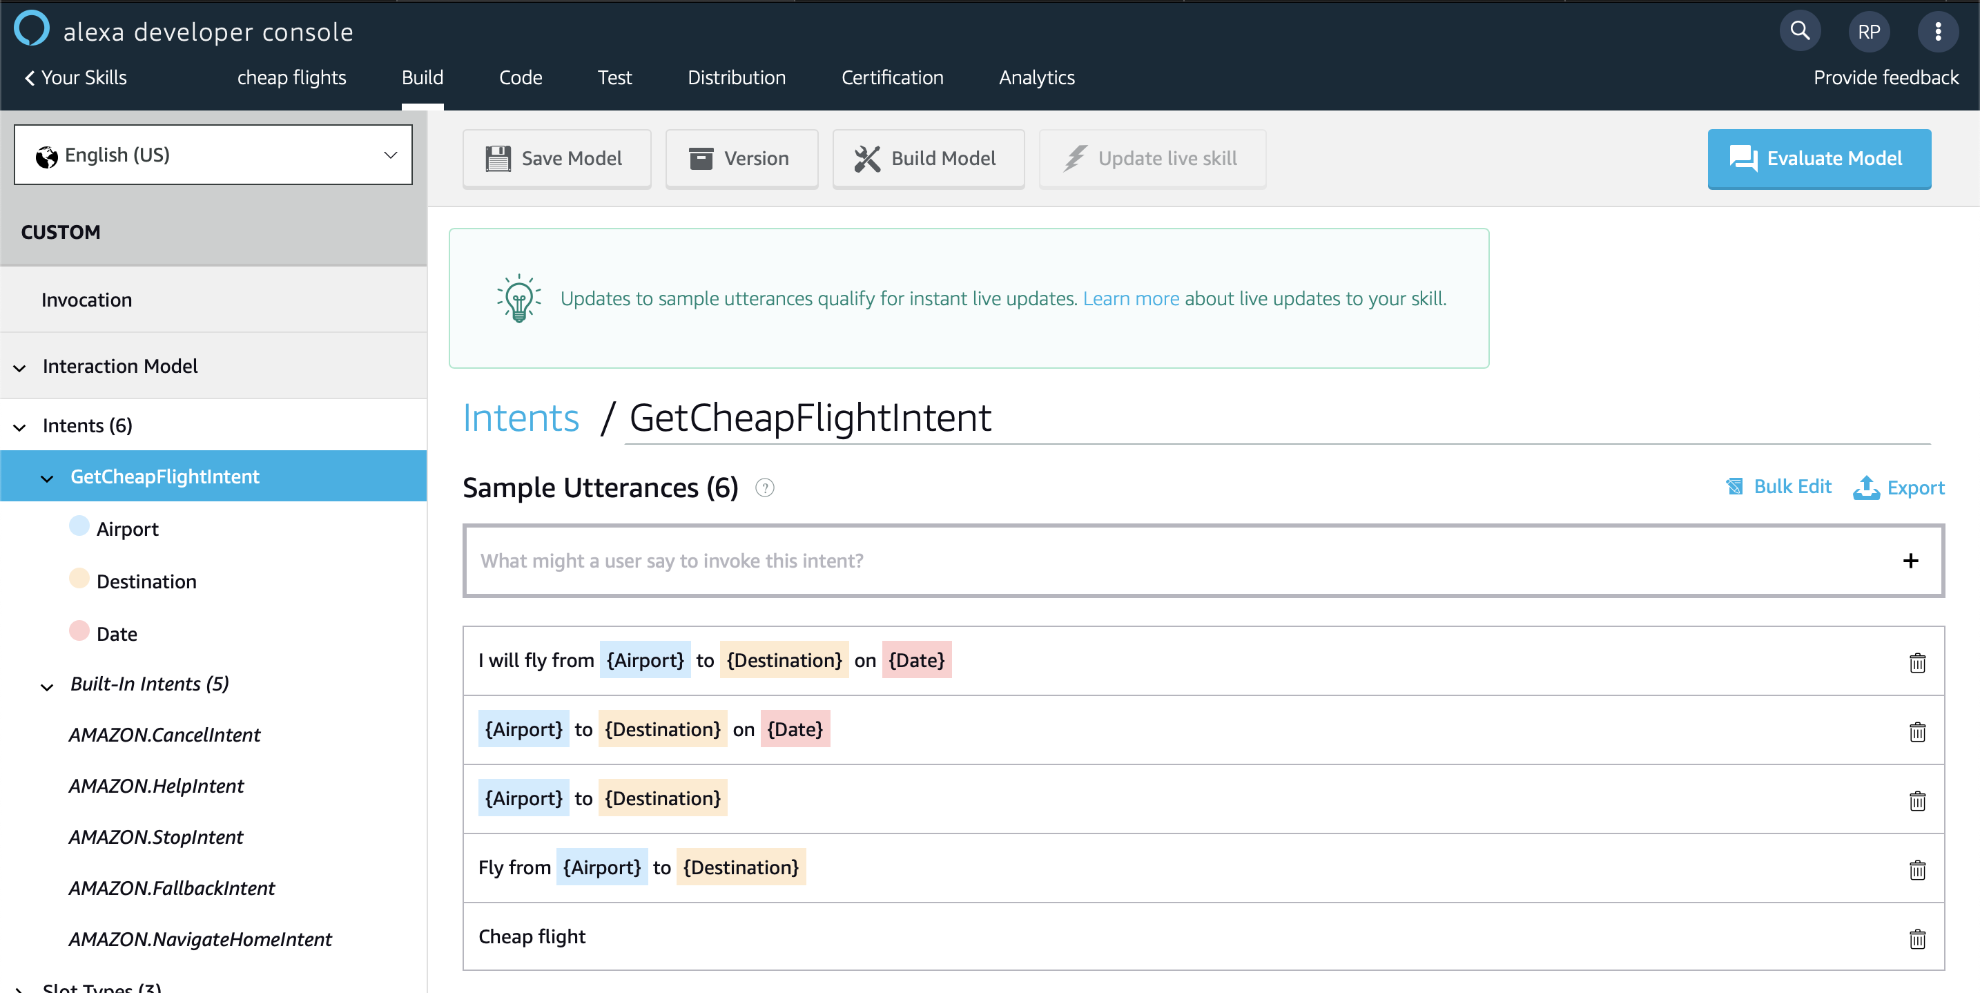Click the plus icon to add utterance
The width and height of the screenshot is (1980, 993).
click(1910, 561)
